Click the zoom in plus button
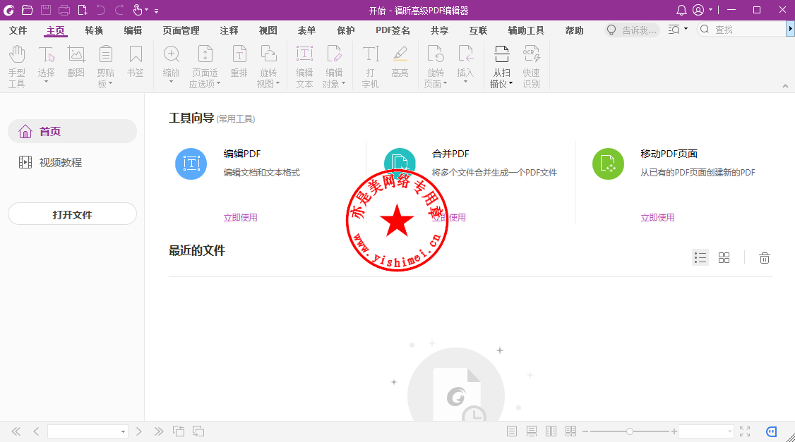This screenshot has width=795, height=442. pyautogui.click(x=674, y=431)
